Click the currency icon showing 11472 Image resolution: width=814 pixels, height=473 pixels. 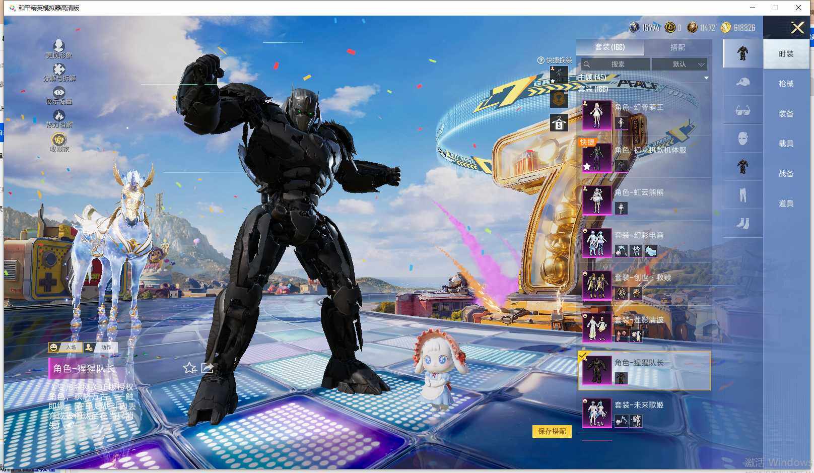[x=693, y=28]
